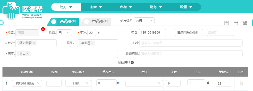The width and height of the screenshot is (253, 91).
Task: Open the 口服 给药途径 dropdown
Action: (78, 83)
